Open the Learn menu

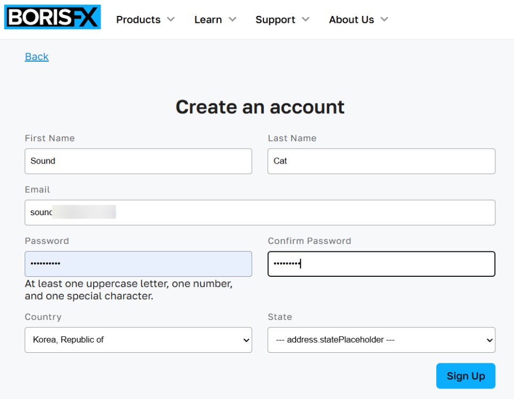215,20
